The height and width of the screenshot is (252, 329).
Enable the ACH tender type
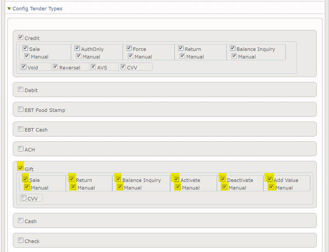(20, 149)
